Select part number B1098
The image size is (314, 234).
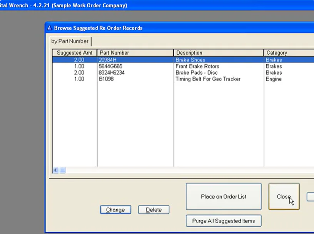[x=106, y=79]
